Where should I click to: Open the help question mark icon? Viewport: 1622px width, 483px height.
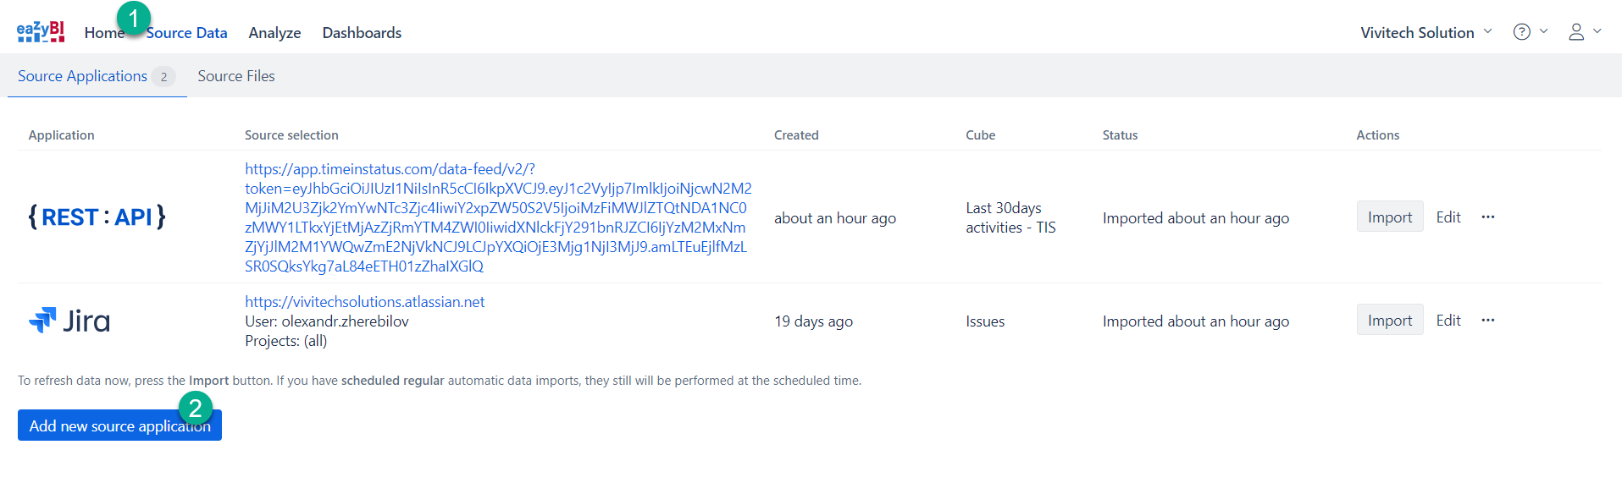tap(1521, 32)
